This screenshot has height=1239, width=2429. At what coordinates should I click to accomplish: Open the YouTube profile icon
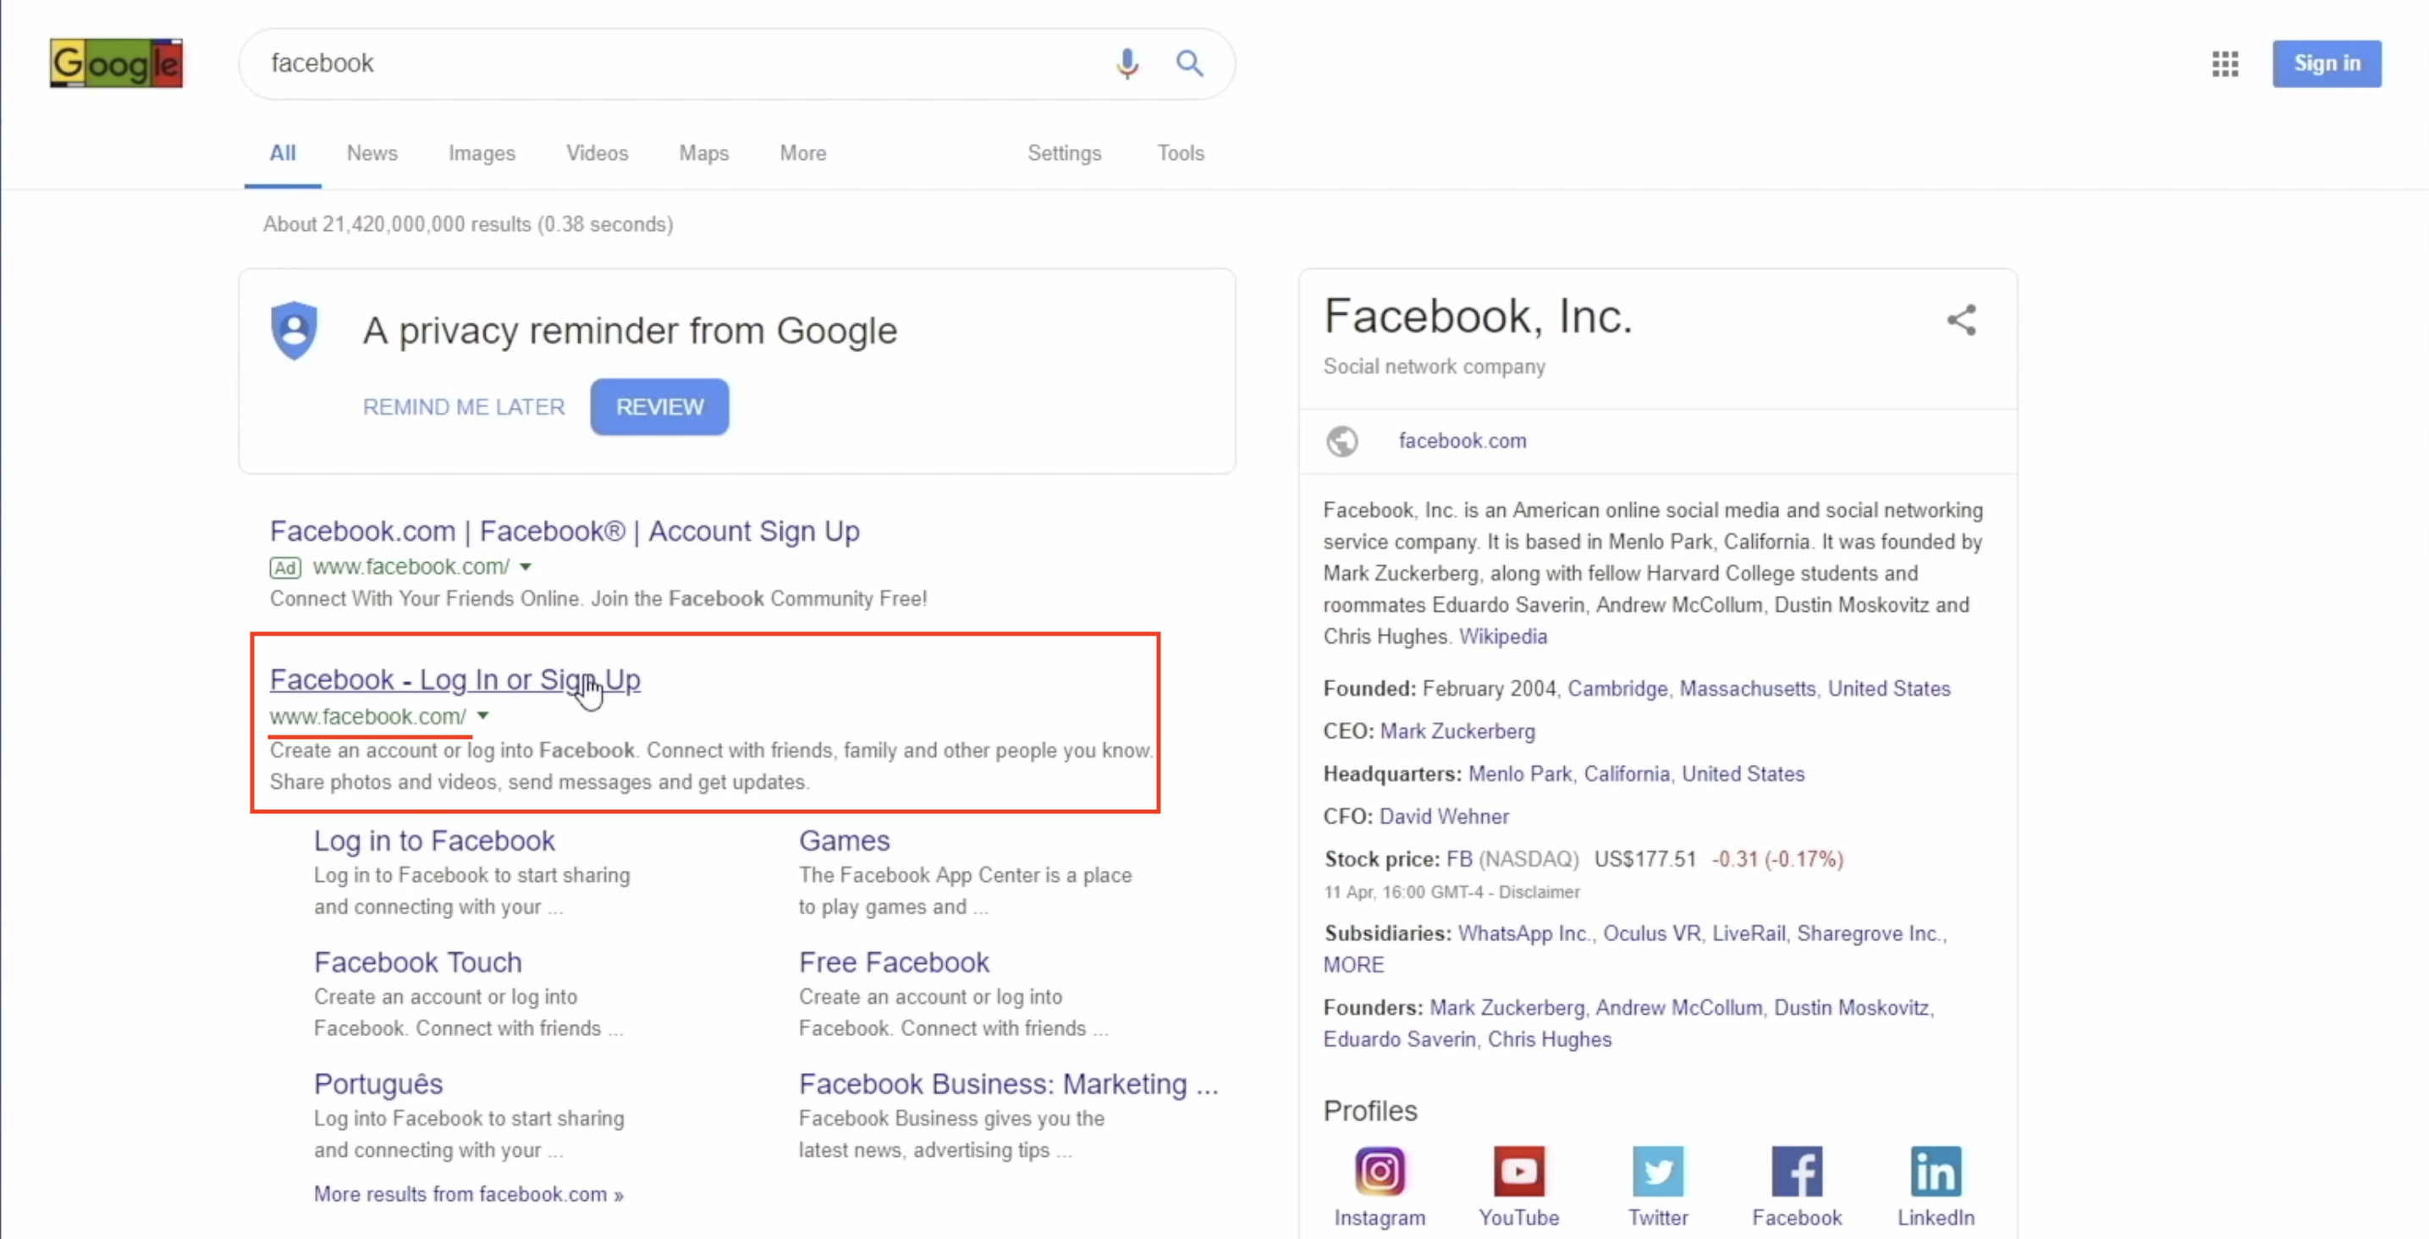(x=1518, y=1171)
